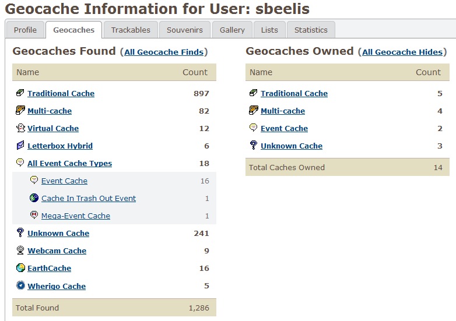Open Event Cache link under Geocaches Owned
The image size is (456, 321).
tap(285, 128)
